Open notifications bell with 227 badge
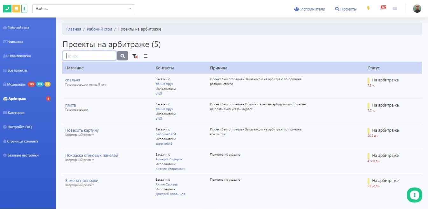The image size is (428, 209). (x=382, y=9)
